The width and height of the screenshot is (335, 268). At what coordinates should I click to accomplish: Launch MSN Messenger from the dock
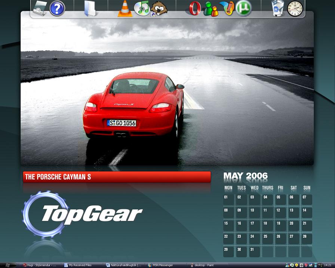tap(210, 9)
